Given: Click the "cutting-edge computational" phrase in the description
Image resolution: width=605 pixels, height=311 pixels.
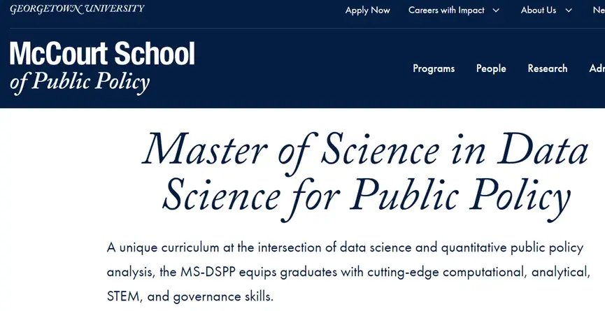Looking at the screenshot, I should [404, 272].
